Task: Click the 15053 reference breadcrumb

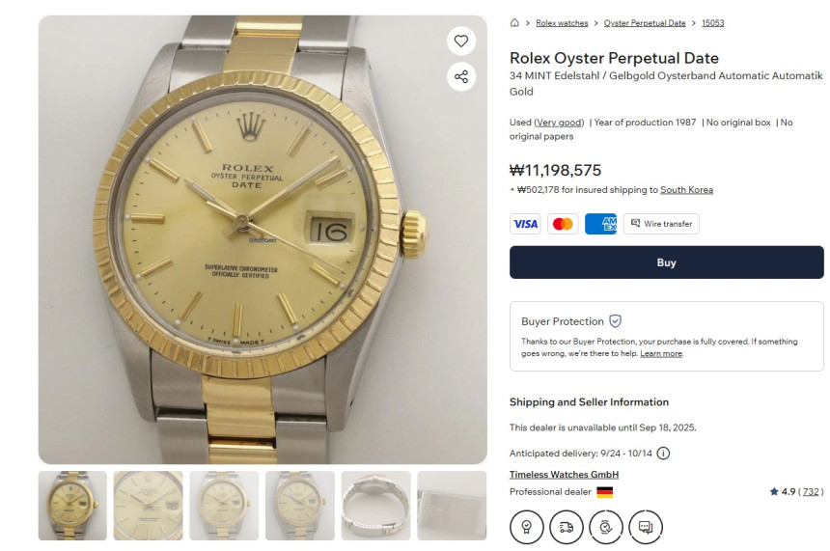Action: pyautogui.click(x=712, y=23)
